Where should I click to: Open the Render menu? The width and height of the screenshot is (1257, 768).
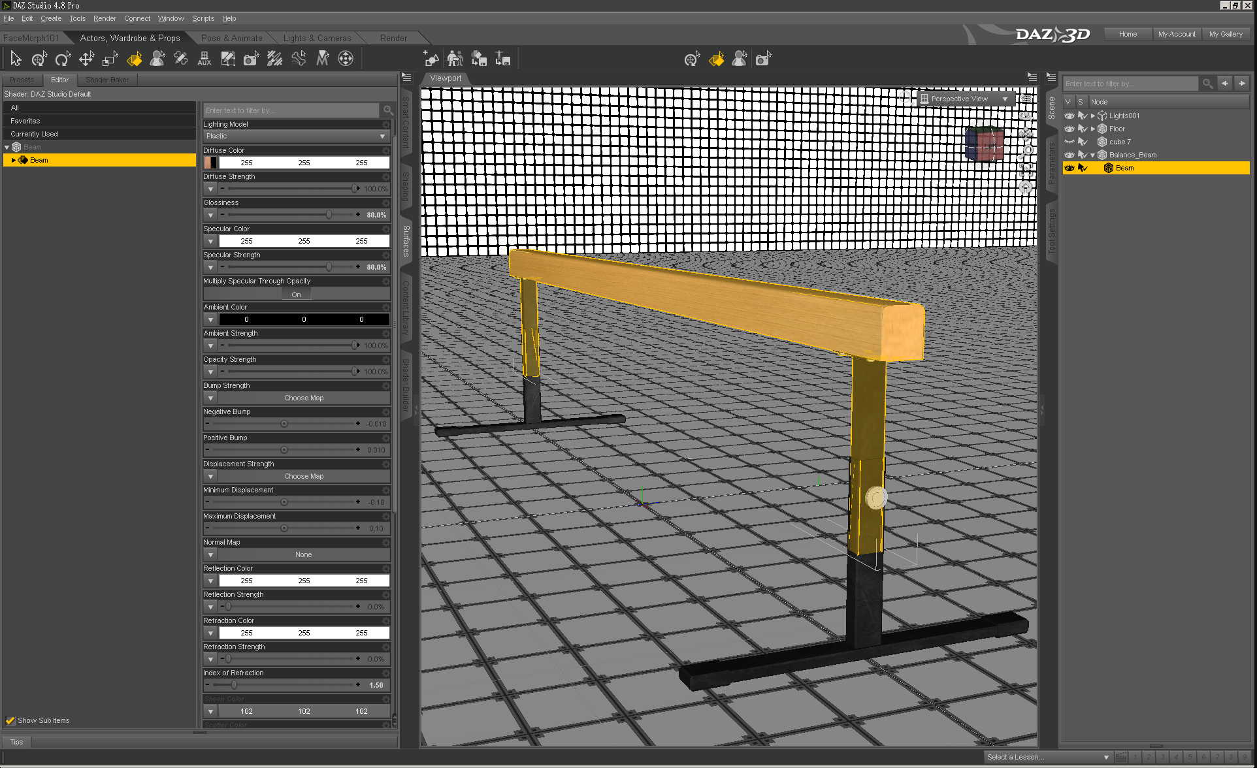[105, 18]
